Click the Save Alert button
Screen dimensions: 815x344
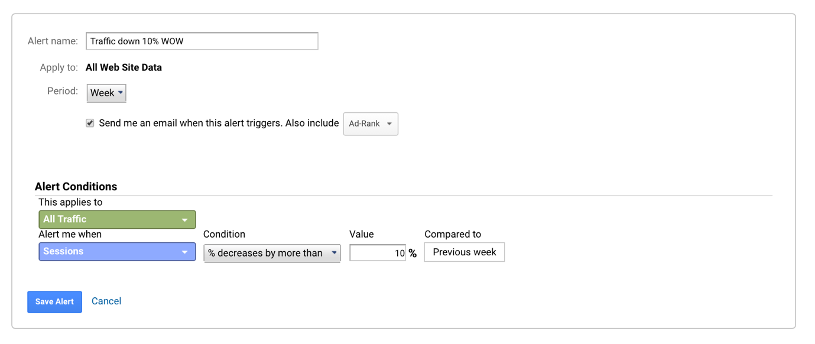pyautogui.click(x=54, y=301)
